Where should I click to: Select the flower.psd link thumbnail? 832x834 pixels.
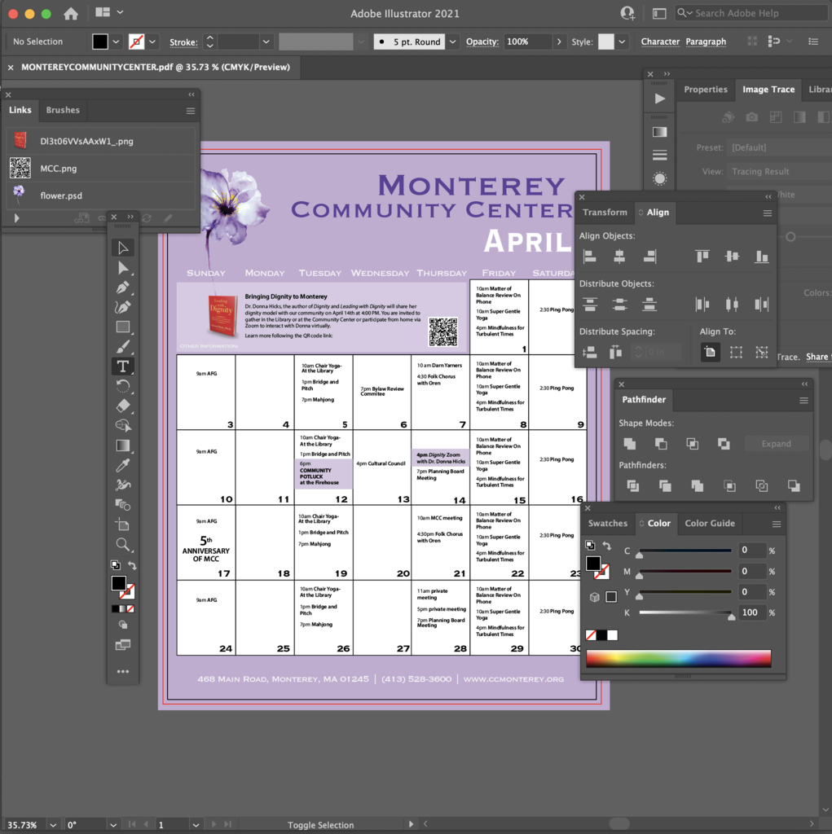[20, 195]
